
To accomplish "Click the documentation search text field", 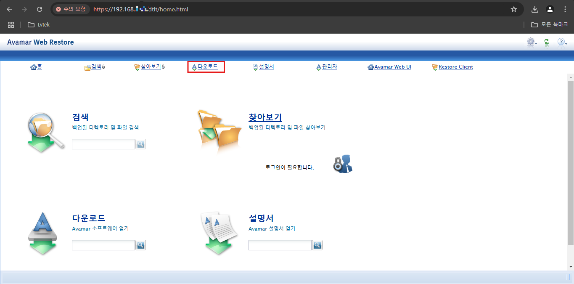I will click(280, 245).
